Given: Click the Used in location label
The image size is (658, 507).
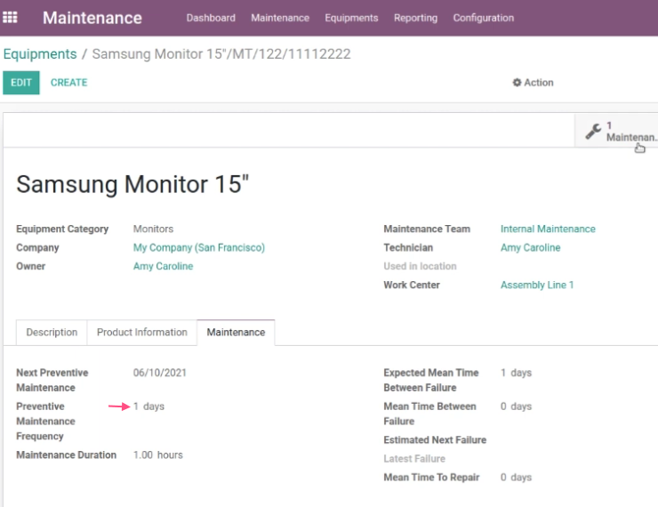Looking at the screenshot, I should (x=420, y=266).
